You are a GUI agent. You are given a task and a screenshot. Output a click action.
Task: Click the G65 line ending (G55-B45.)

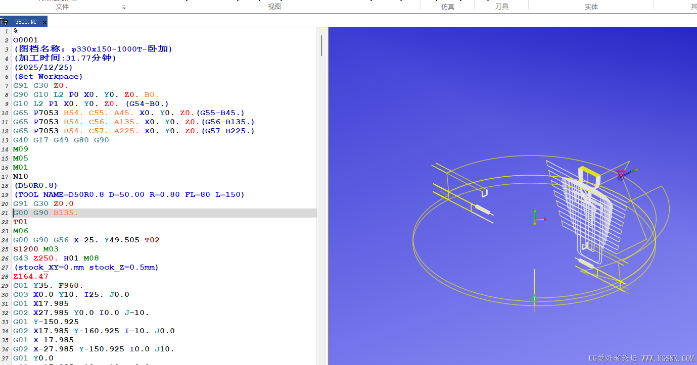coord(129,113)
